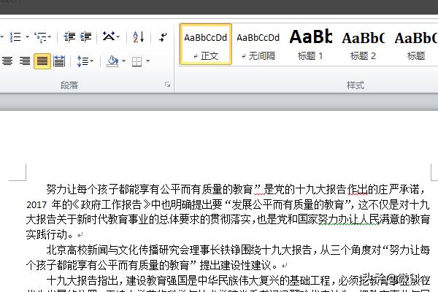This screenshot has width=438, height=292.
Task: Click the multilevel list icon
Action: pos(41,36)
